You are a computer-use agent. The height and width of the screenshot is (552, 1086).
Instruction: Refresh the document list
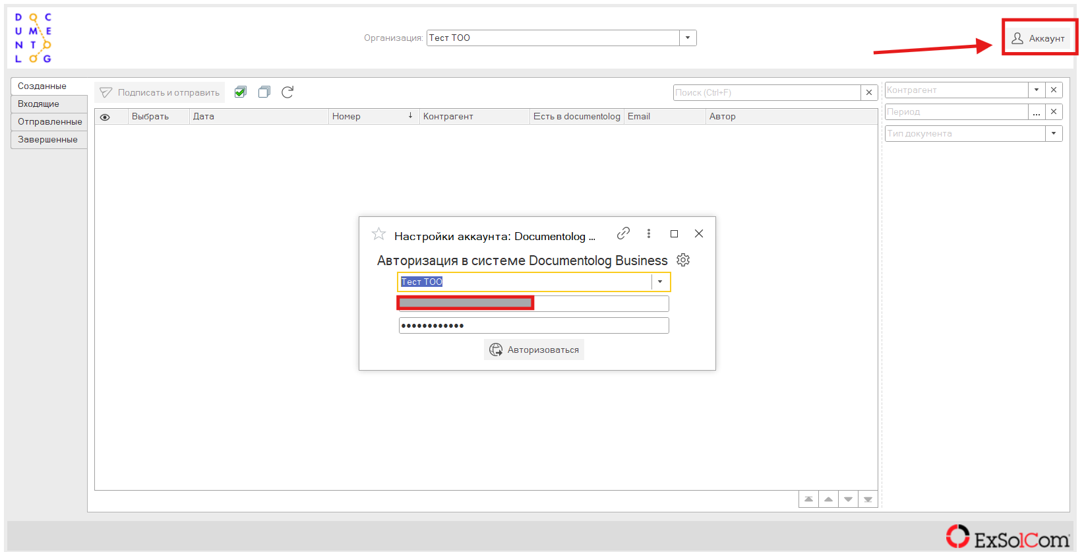[287, 92]
